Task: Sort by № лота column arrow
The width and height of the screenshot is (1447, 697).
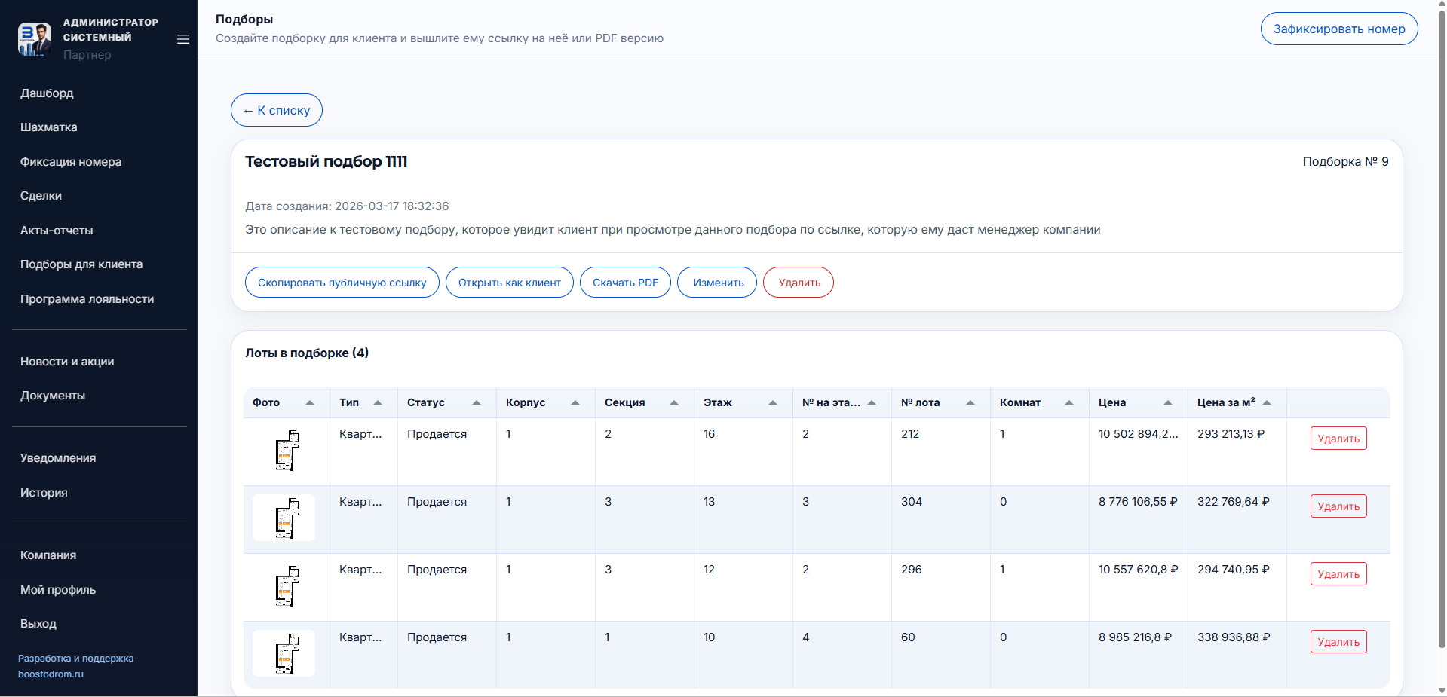Action: coord(970,402)
